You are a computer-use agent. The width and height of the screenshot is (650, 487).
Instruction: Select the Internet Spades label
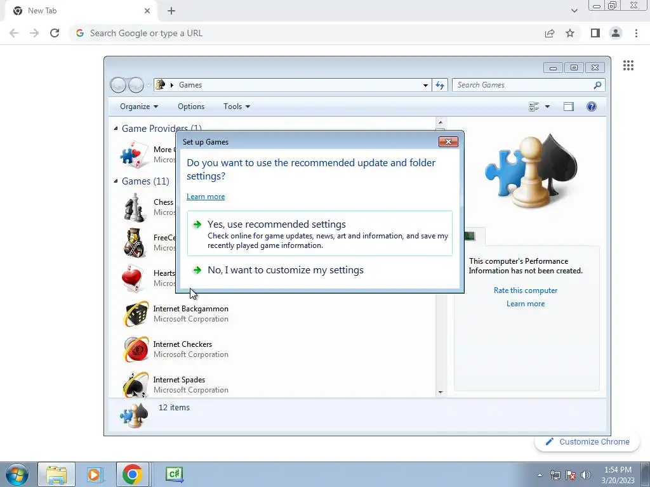pyautogui.click(x=179, y=379)
